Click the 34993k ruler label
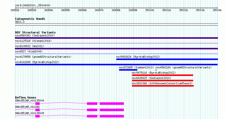Viewport: 225px width, 119px height. (x=32, y=10)
